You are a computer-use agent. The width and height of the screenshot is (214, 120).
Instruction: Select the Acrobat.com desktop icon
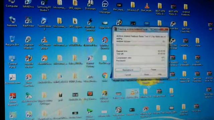tap(13, 79)
